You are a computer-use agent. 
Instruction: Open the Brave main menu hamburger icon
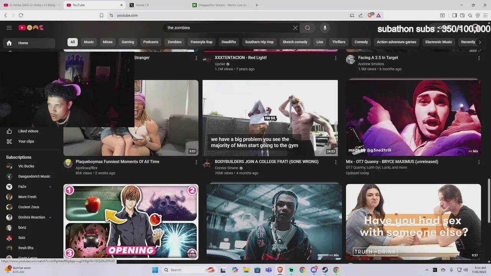click(x=485, y=15)
